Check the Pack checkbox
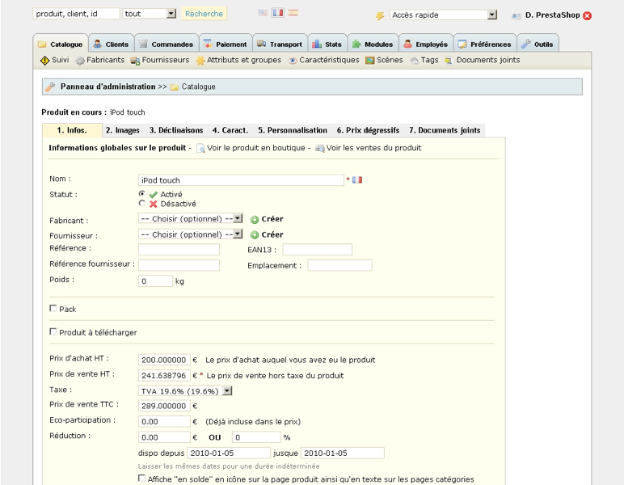The width and height of the screenshot is (624, 485). [x=53, y=308]
